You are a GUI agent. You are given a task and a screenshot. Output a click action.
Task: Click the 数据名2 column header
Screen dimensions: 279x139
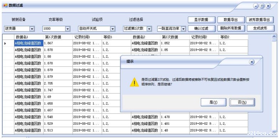pos(146,37)
